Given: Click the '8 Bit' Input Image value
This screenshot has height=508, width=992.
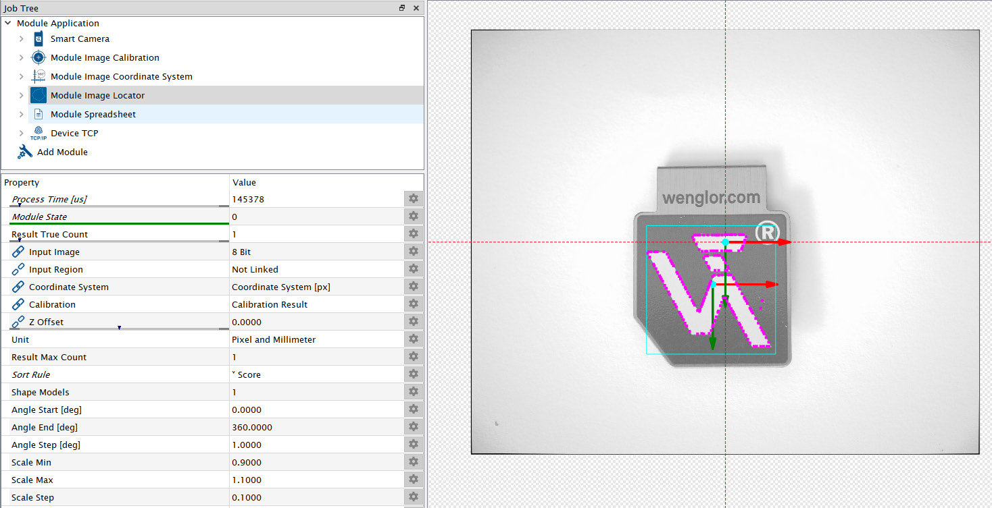Looking at the screenshot, I should (241, 252).
